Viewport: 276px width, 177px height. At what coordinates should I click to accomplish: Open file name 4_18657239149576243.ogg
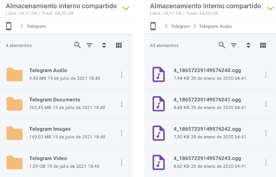(207, 158)
